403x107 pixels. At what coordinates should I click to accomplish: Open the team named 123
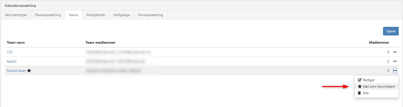coord(10,52)
